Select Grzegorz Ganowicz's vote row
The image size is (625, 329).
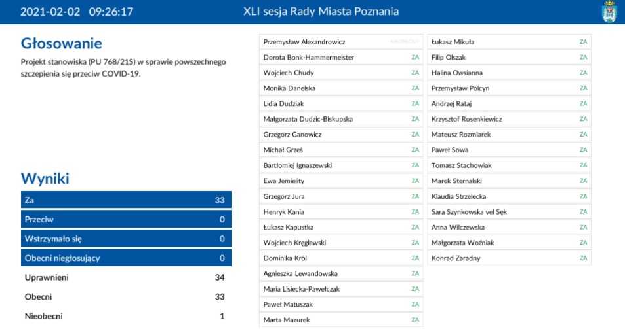341,135
